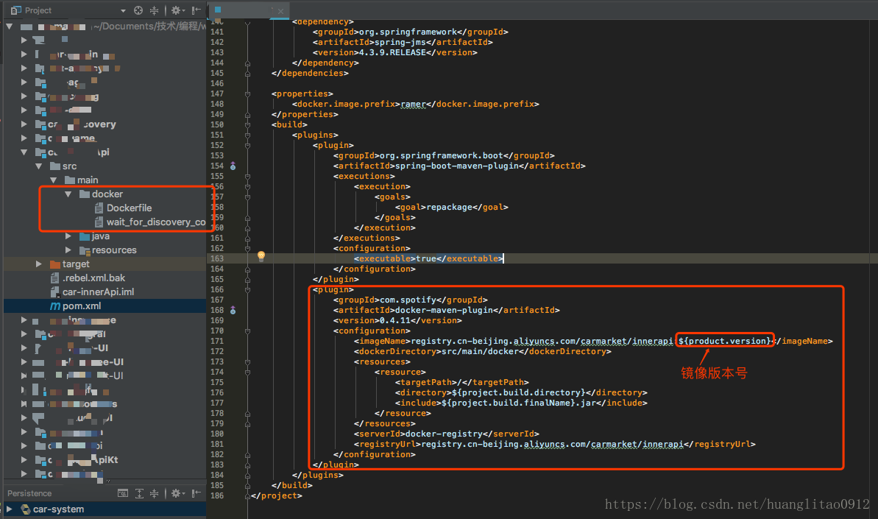Collapse all nodes in the Persistence panel
This screenshot has height=519, width=878.
[154, 493]
